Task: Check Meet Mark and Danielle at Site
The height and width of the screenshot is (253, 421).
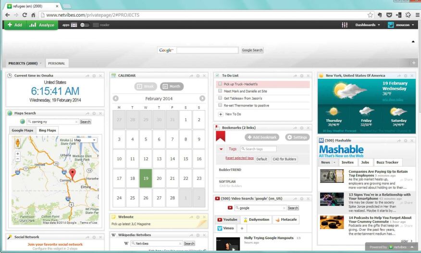Action: pos(220,91)
